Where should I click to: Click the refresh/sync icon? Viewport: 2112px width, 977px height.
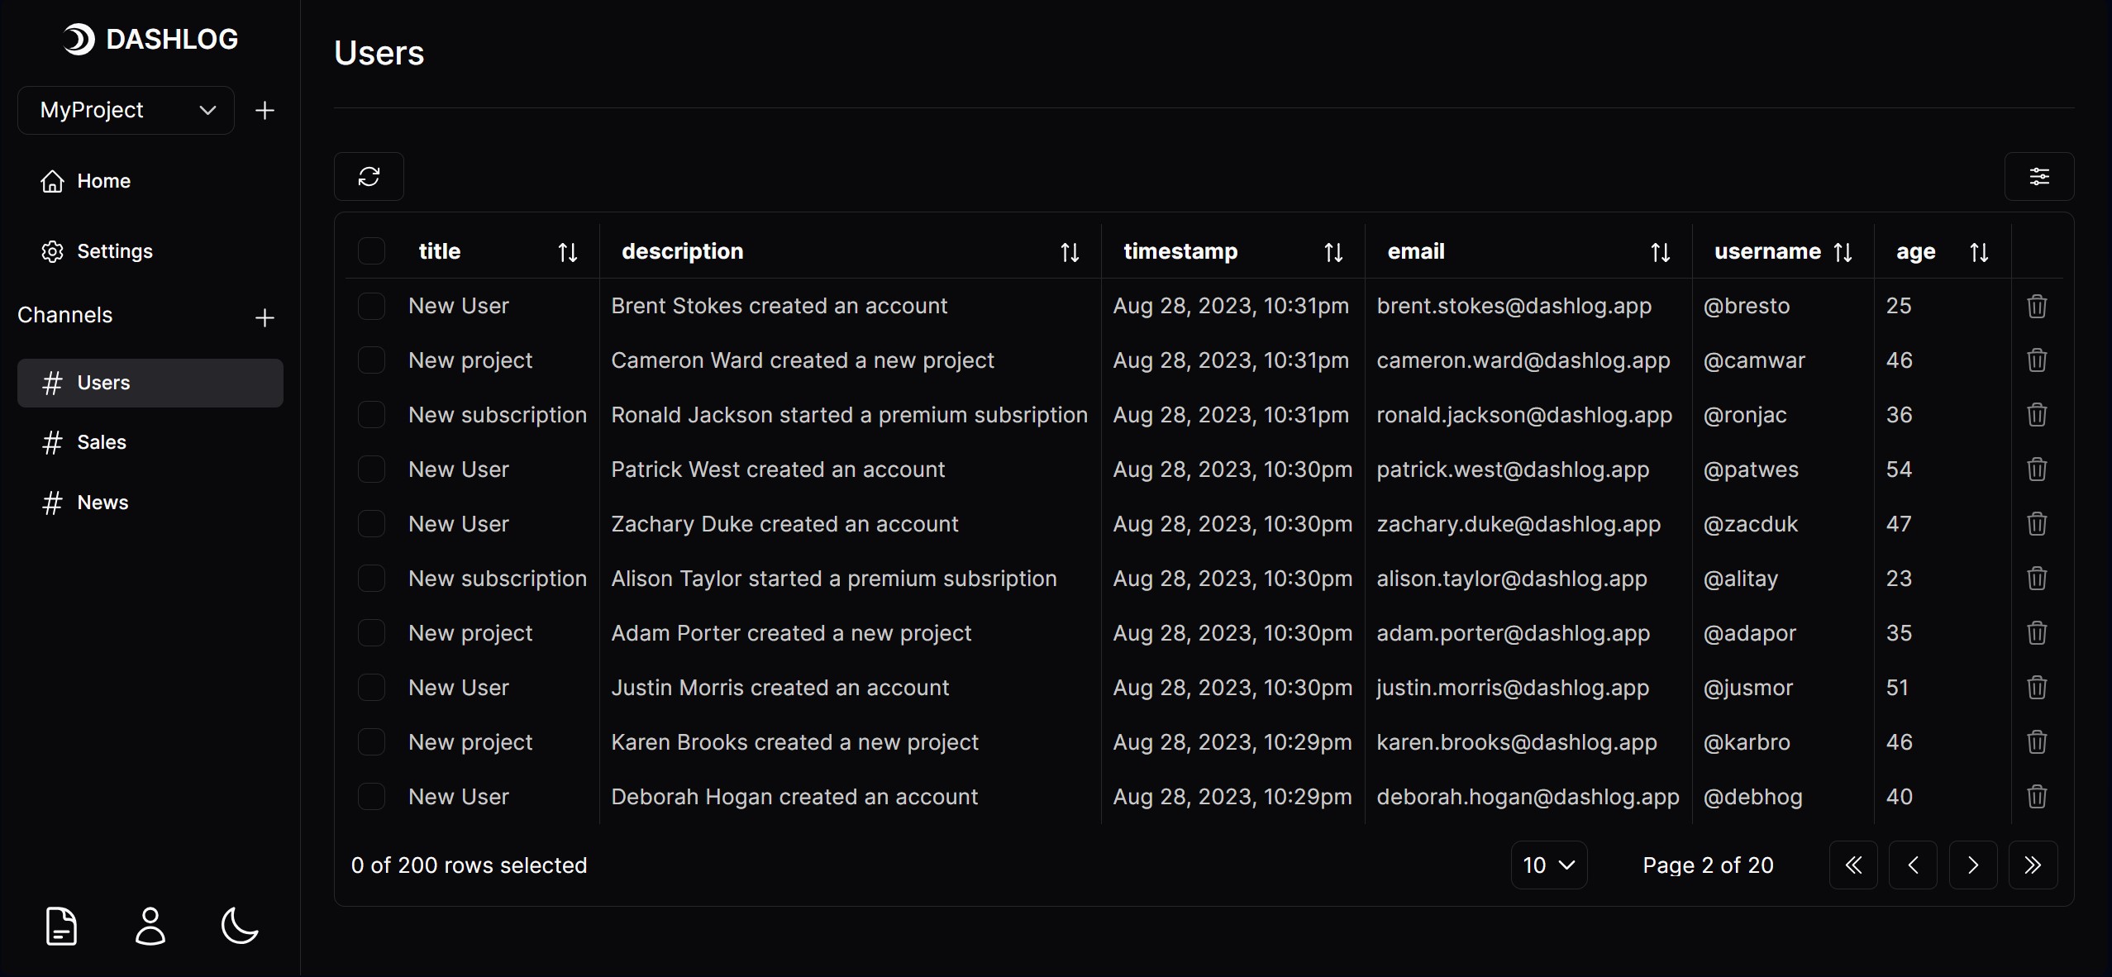click(369, 177)
